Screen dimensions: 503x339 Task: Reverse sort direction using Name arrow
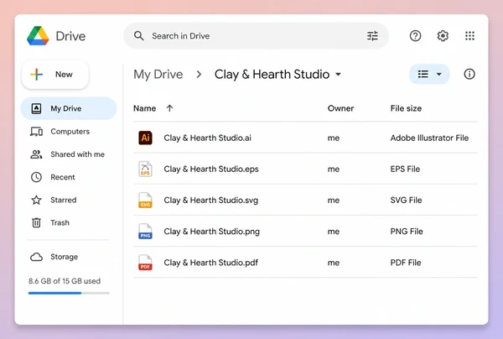[169, 108]
